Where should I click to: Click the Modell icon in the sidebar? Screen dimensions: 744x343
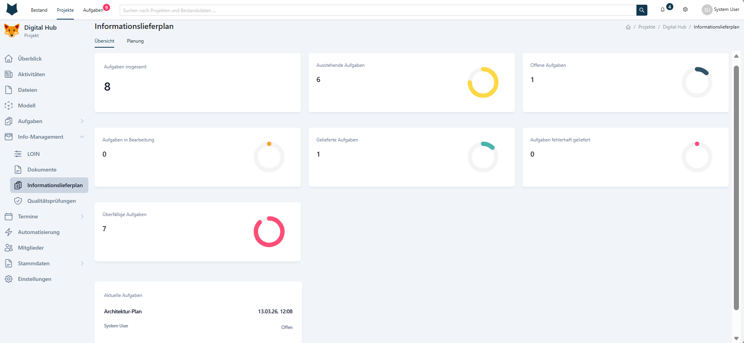[9, 105]
